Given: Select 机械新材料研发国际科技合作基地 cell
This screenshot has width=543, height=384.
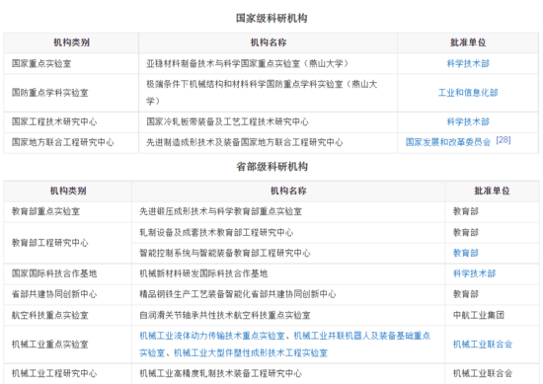Looking at the screenshot, I should 288,273.
